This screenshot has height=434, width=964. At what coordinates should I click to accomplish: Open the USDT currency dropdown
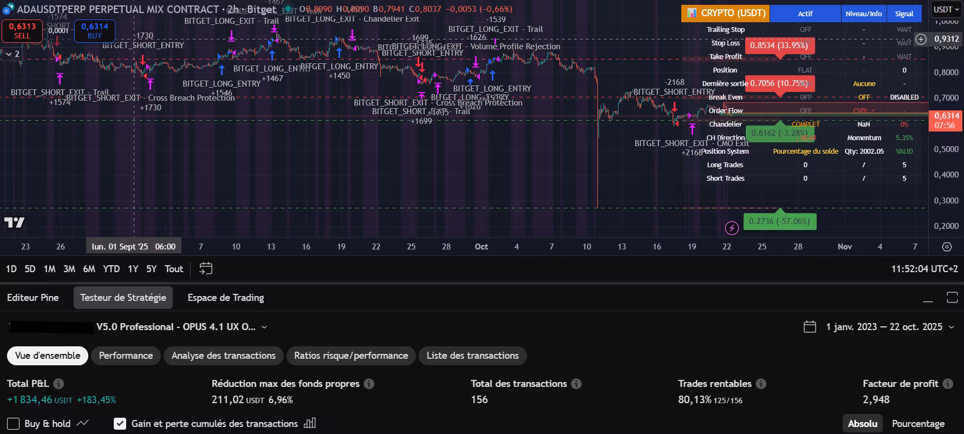point(946,9)
